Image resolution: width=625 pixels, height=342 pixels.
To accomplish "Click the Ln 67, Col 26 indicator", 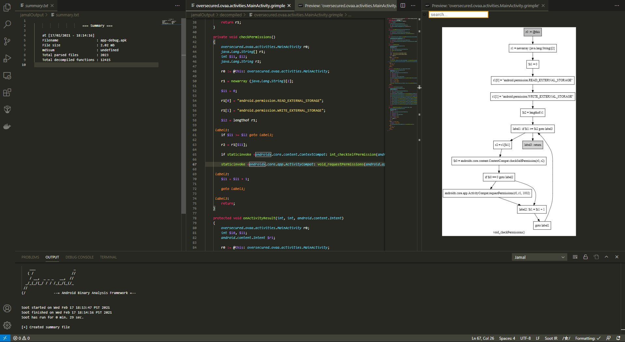I will click(x=483, y=338).
